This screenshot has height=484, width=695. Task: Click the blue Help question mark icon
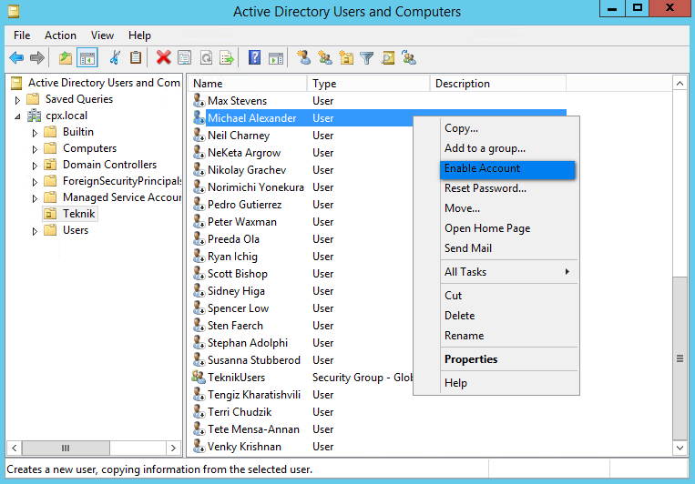pyautogui.click(x=254, y=58)
